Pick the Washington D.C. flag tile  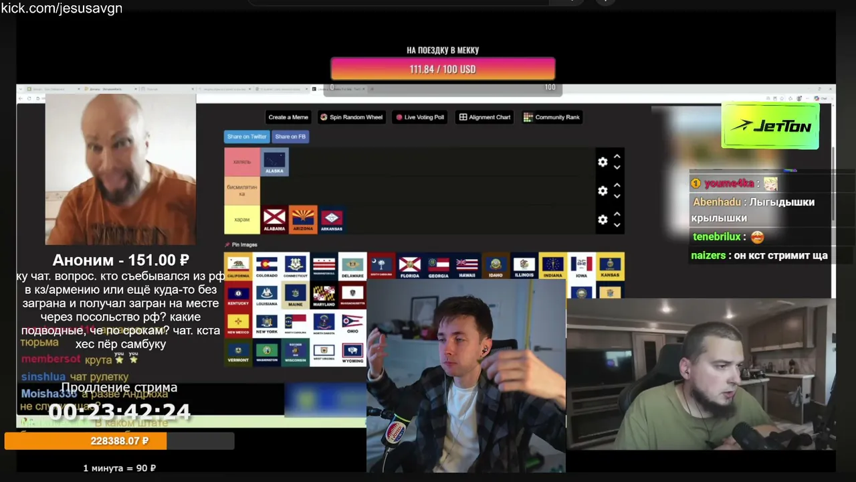tap(324, 266)
